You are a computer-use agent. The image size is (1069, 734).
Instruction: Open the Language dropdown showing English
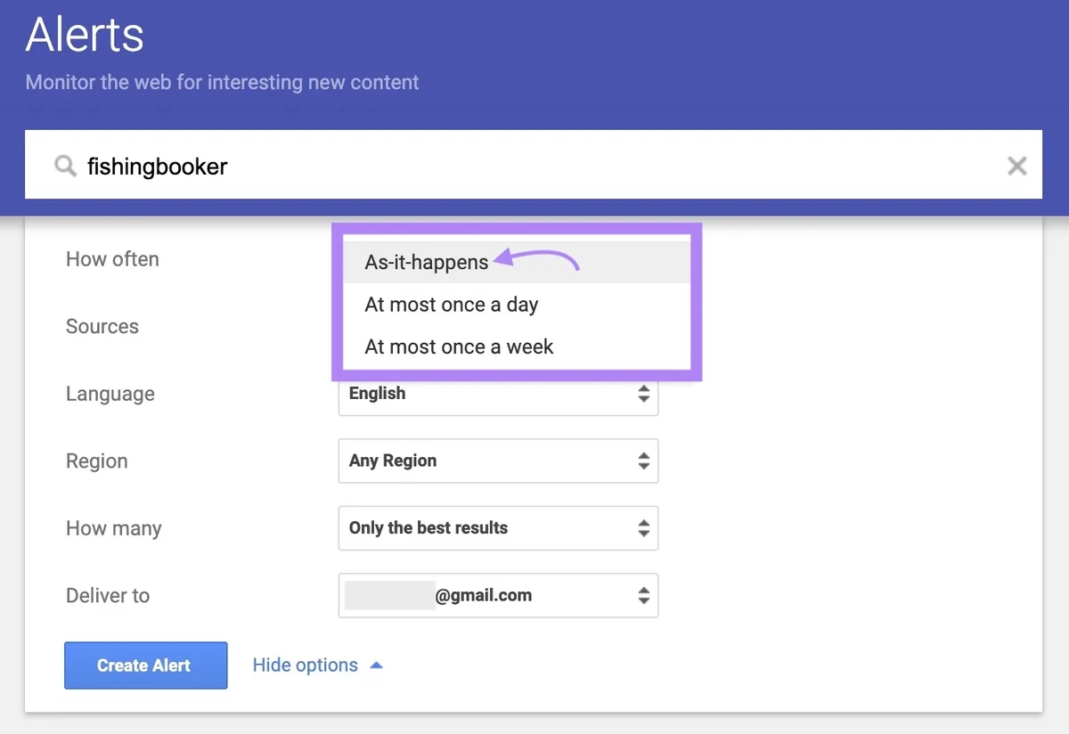498,394
